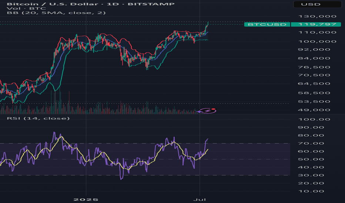Select the BB (20, SMA, close, 2) legend
The width and height of the screenshot is (345, 203).
(x=56, y=13)
